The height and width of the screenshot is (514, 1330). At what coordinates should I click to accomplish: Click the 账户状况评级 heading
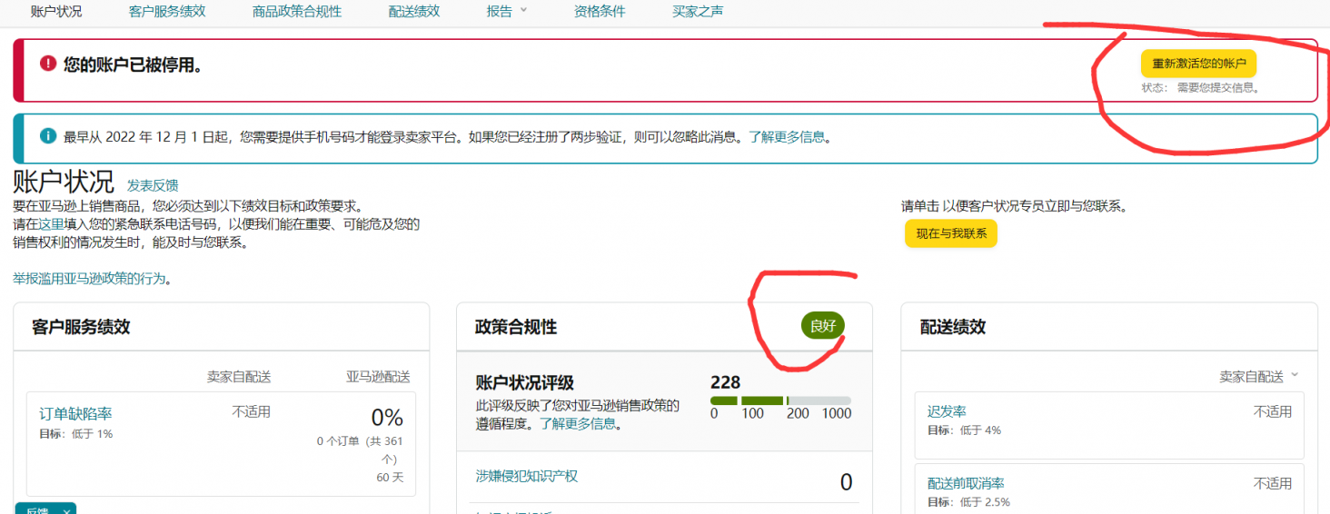[525, 383]
